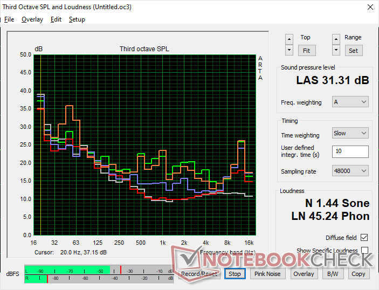Close the Third Octave SPL window
The height and width of the screenshot is (290, 379).
click(370, 7)
